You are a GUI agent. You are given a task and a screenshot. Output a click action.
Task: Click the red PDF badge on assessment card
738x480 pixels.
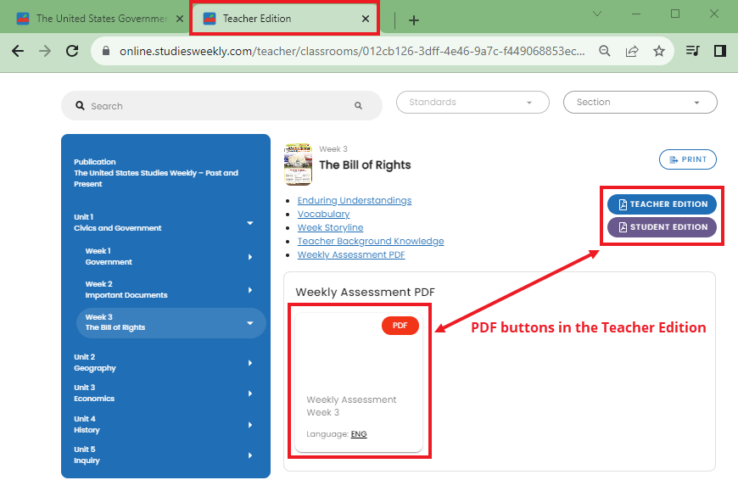pos(400,326)
